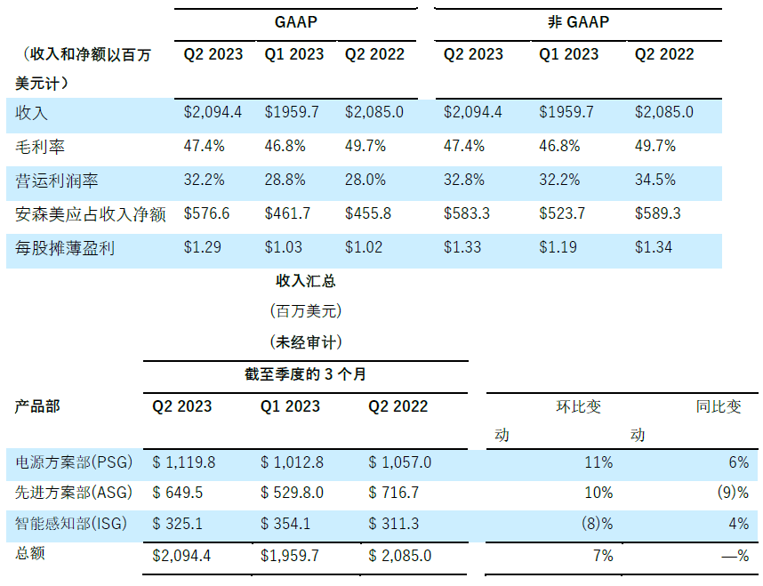Select the ASG year-over-year change '(9)%'
This screenshot has width=763, height=586.
pos(733,493)
